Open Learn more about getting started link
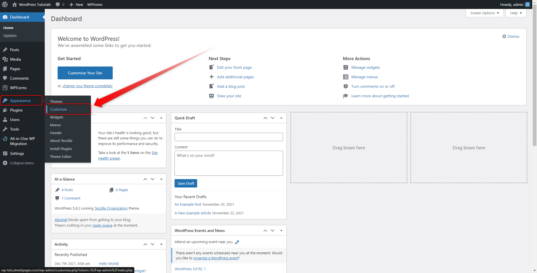 pyautogui.click(x=380, y=96)
